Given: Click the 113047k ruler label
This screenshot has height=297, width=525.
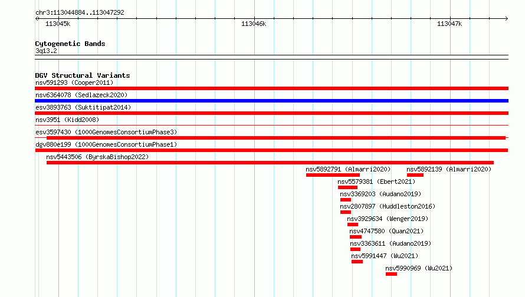Looking at the screenshot, I should click(449, 24).
